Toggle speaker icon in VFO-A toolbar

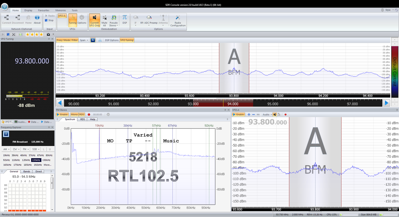[275, 115]
